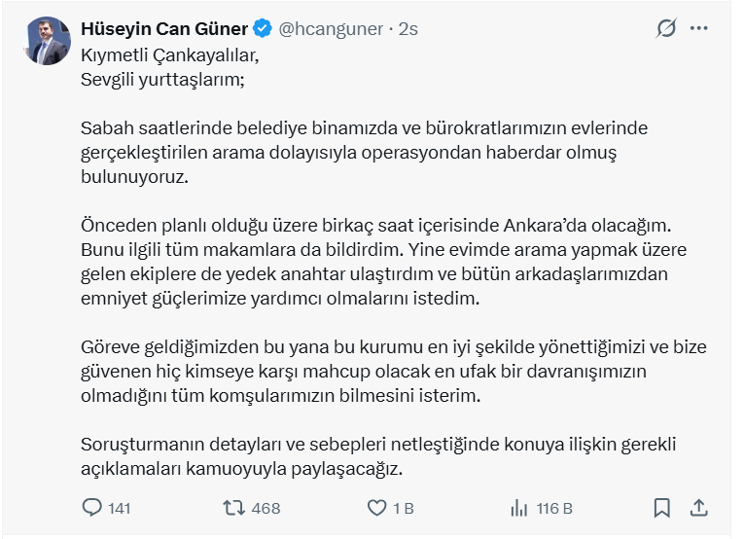Click the 468 repost count
This screenshot has width=744, height=539.
tap(266, 509)
